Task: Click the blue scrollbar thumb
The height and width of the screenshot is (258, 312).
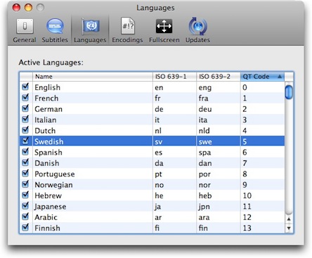Action: click(289, 92)
